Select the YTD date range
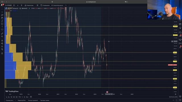This screenshot has height=102, width=182. click(20, 97)
